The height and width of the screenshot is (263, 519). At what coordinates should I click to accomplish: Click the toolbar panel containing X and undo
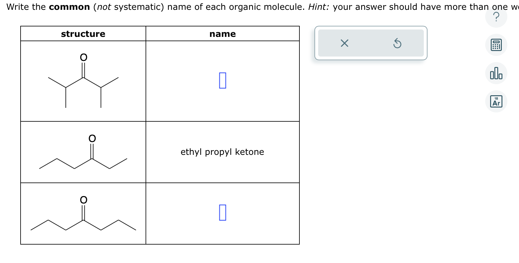(x=370, y=43)
